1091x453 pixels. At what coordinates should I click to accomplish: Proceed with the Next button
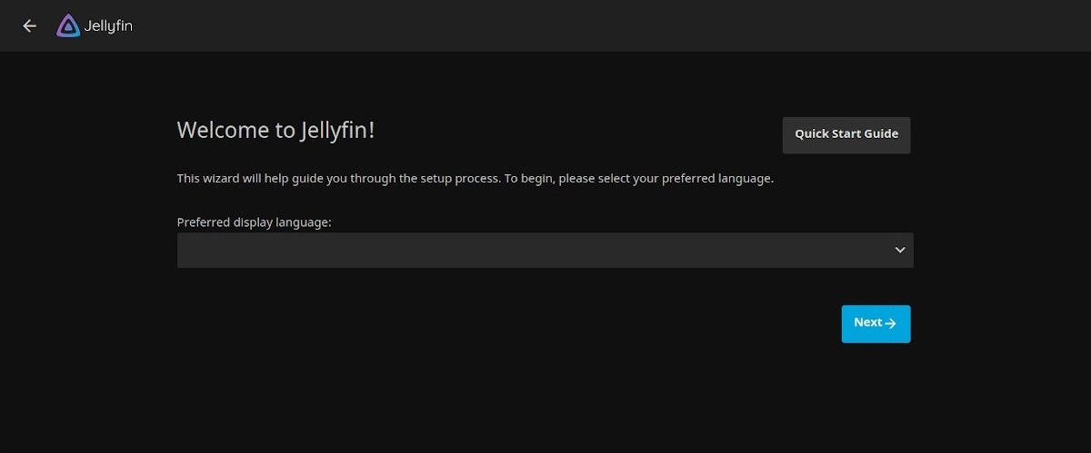pyautogui.click(x=875, y=323)
